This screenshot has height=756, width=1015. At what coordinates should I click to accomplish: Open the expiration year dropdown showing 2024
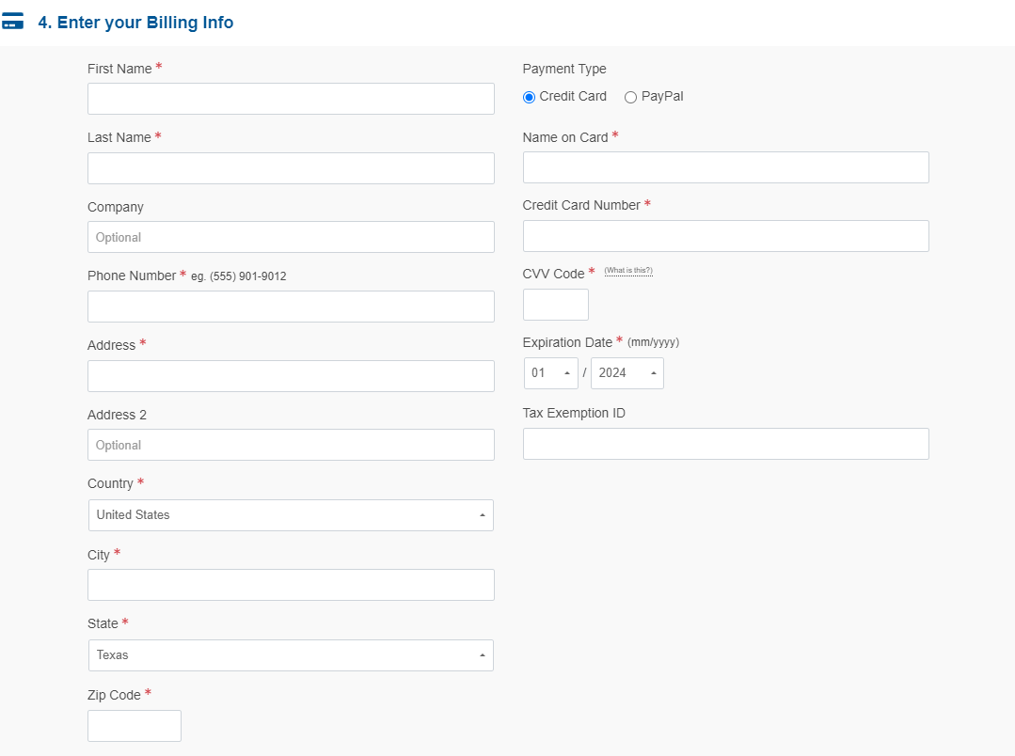click(x=627, y=372)
